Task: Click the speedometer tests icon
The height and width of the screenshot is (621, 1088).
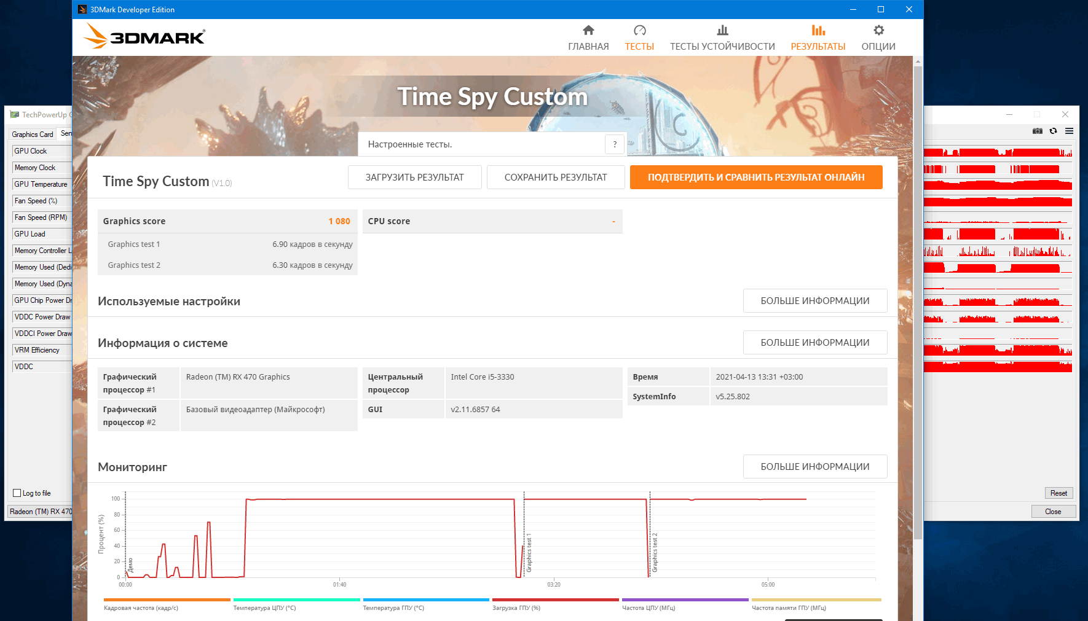Action: [x=640, y=30]
